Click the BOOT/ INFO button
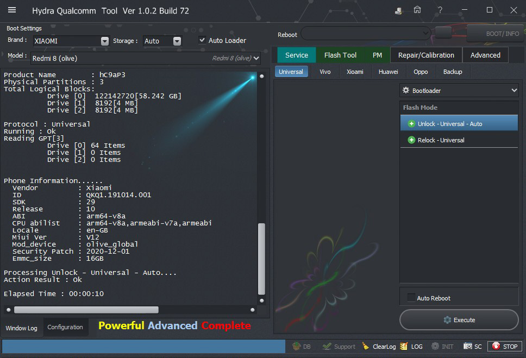Viewport: 526px width, 358px height. (x=496, y=33)
